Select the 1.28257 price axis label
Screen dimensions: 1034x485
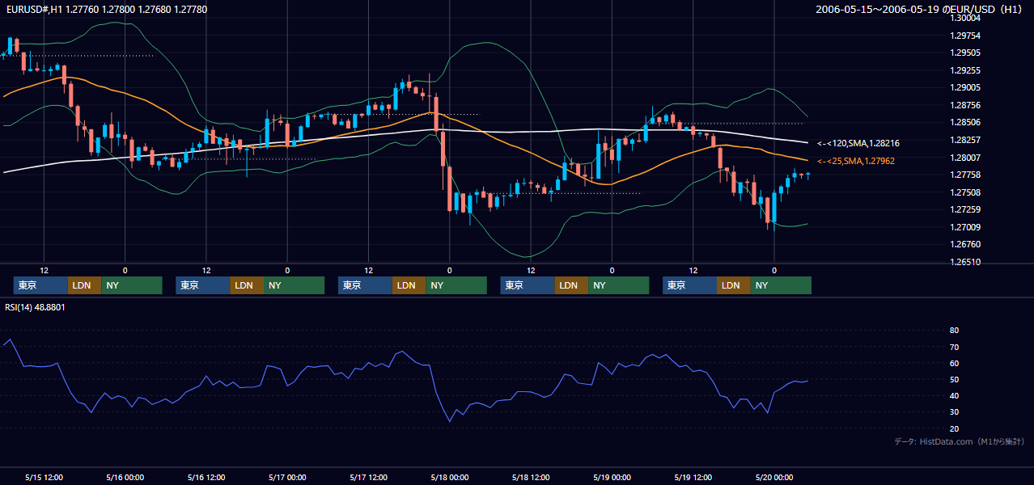[964, 140]
